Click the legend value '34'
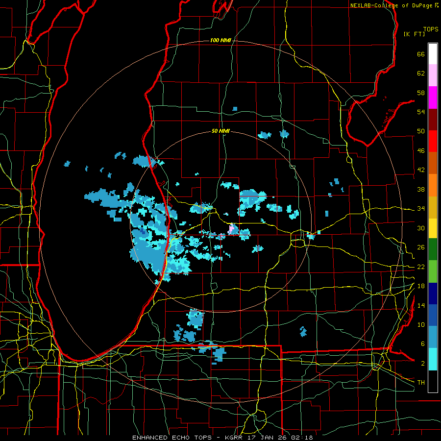This screenshot has width=441, height=441. [421, 209]
